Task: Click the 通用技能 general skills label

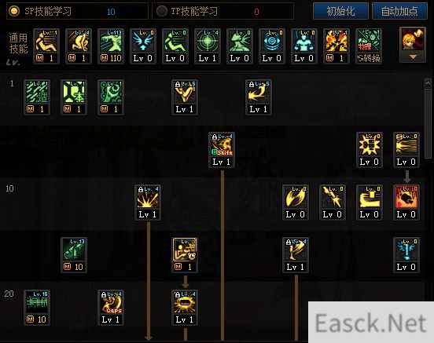Action: pyautogui.click(x=18, y=43)
